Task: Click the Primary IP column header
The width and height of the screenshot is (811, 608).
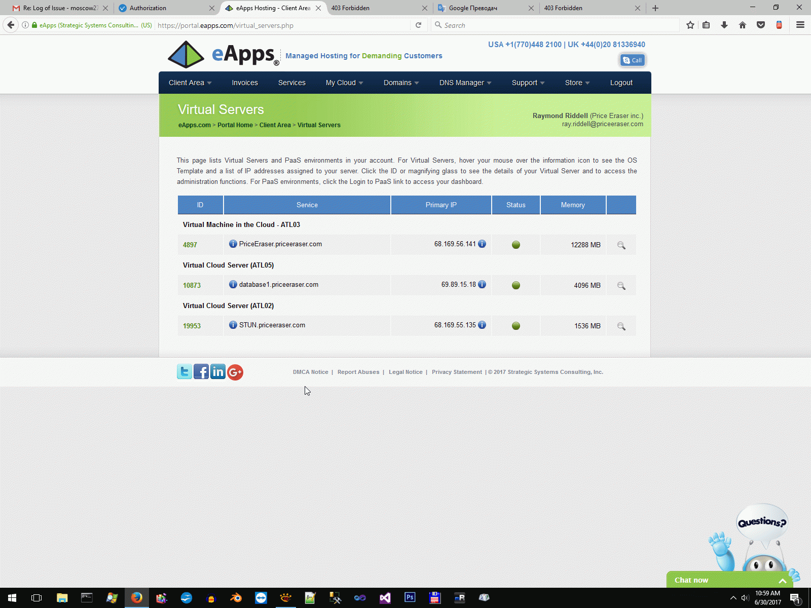Action: (x=441, y=205)
